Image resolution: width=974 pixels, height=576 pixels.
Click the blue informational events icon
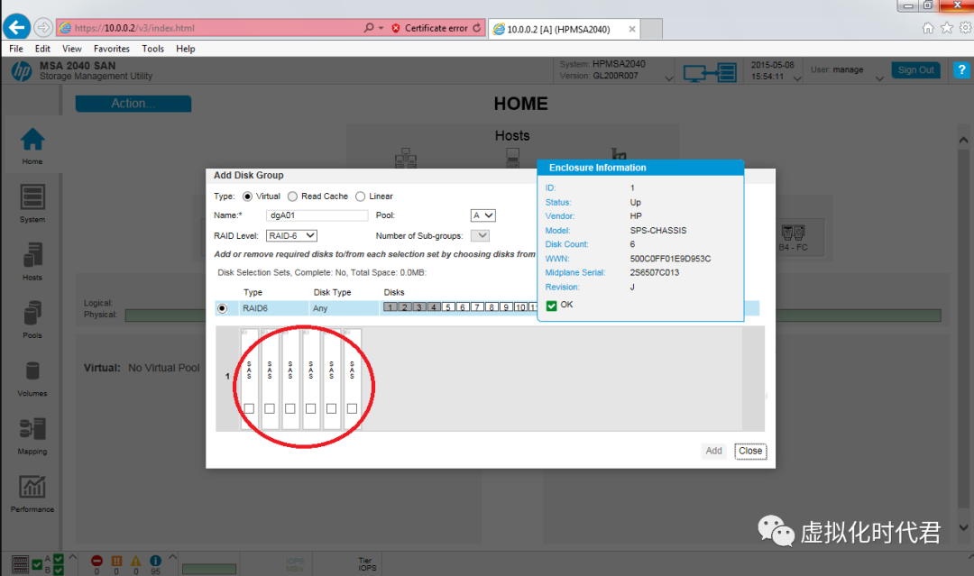point(155,561)
